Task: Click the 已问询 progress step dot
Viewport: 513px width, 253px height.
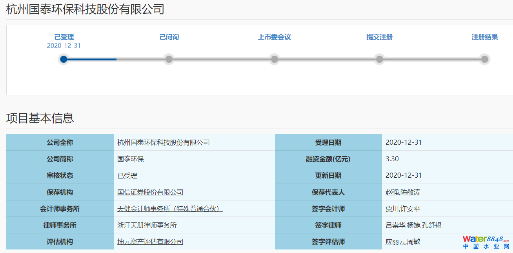Action: pyautogui.click(x=169, y=59)
